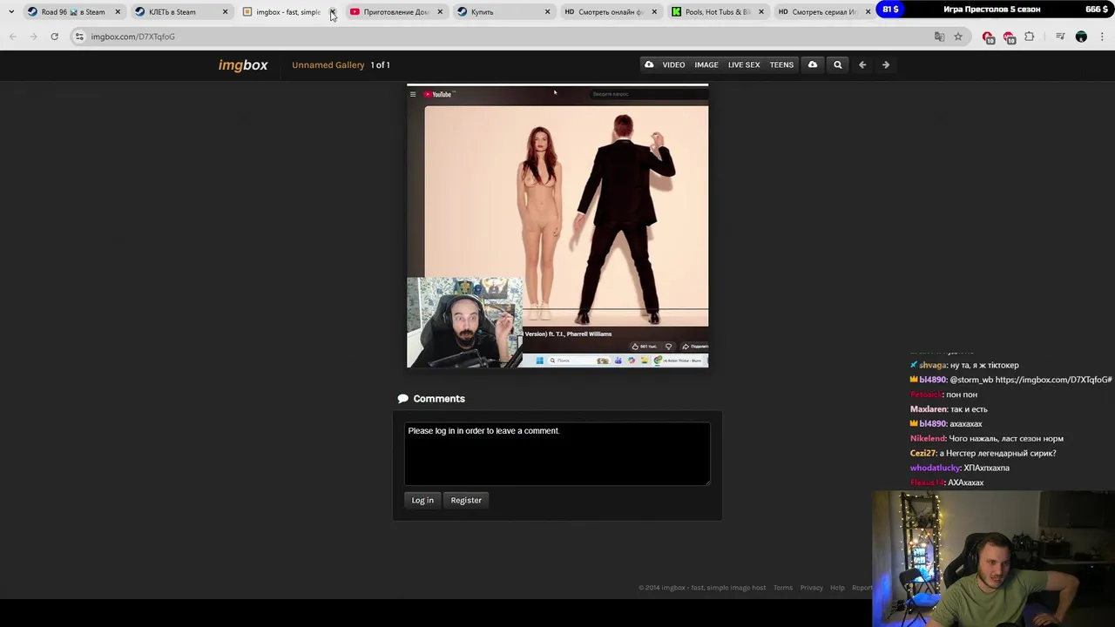This screenshot has width=1115, height=627.
Task: Open the browser three-dot menu
Action: [1103, 37]
